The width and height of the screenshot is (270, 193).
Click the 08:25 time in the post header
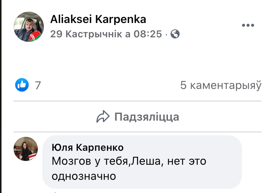point(147,34)
